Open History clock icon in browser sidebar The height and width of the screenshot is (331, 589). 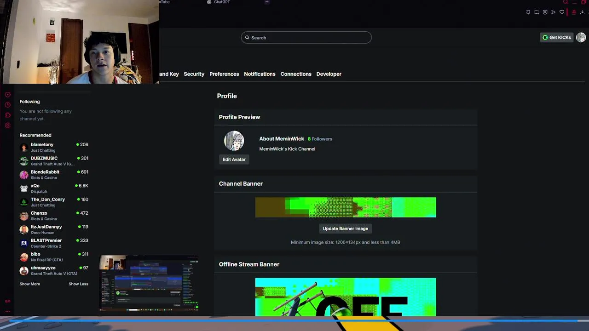click(7, 105)
